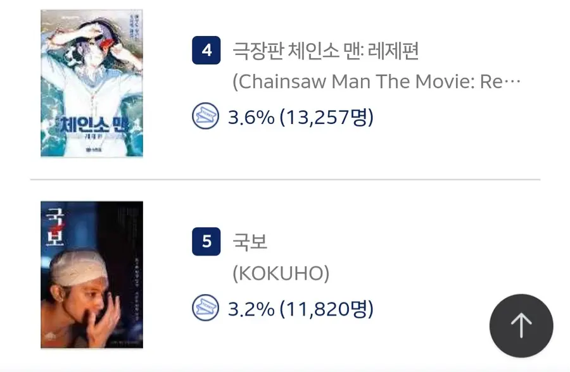The image size is (570, 372).
Task: Tap the ticket icon beside 3.6%
Action: pyautogui.click(x=205, y=117)
